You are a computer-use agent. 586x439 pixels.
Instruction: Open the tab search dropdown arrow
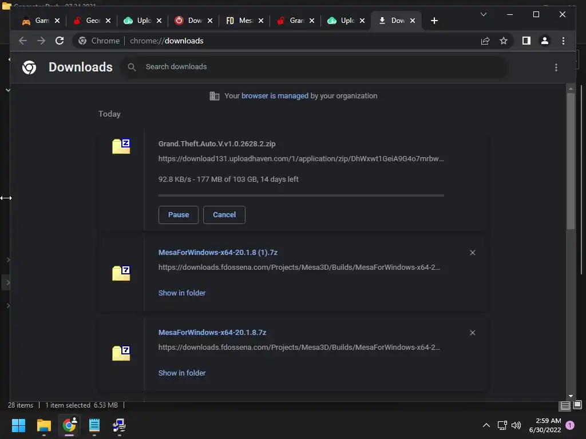(483, 14)
